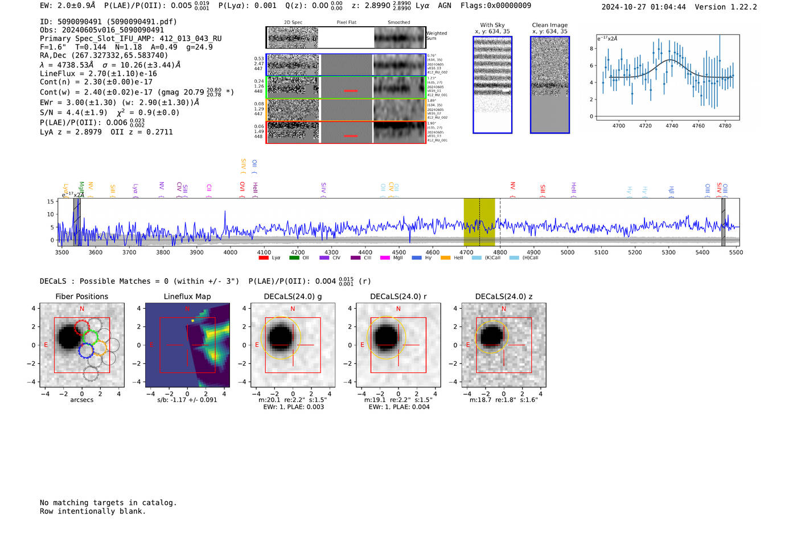Open the DECaLS(24.0) z image

(504, 345)
